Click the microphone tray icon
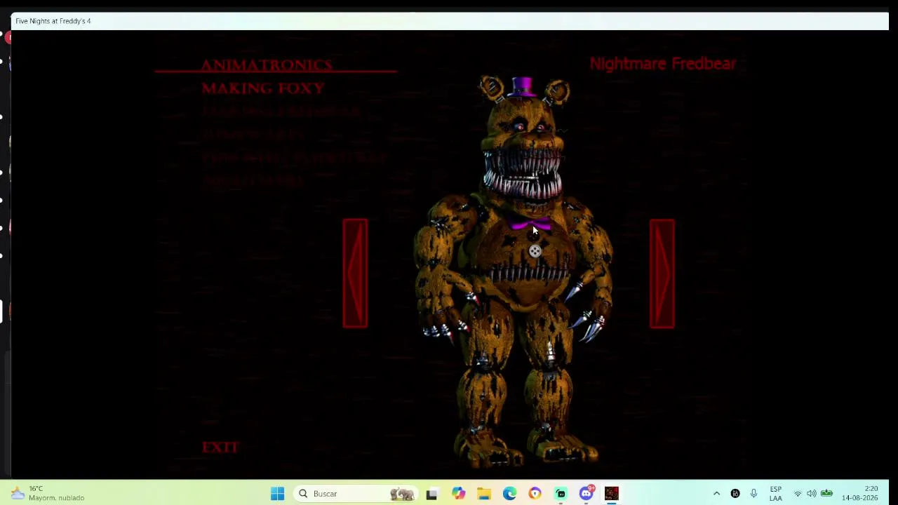Screen dimensions: 898x505 (x=753, y=494)
